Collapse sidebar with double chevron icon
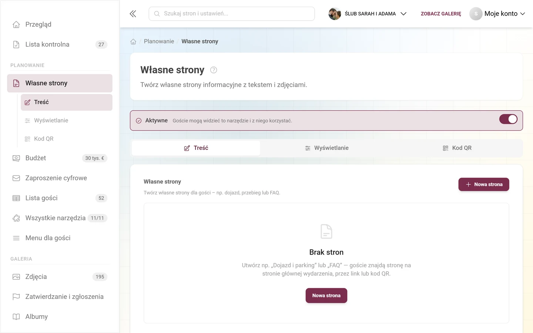Image resolution: width=533 pixels, height=333 pixels. click(x=133, y=14)
